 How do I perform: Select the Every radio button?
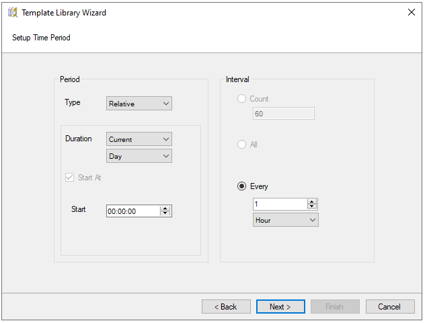point(241,186)
